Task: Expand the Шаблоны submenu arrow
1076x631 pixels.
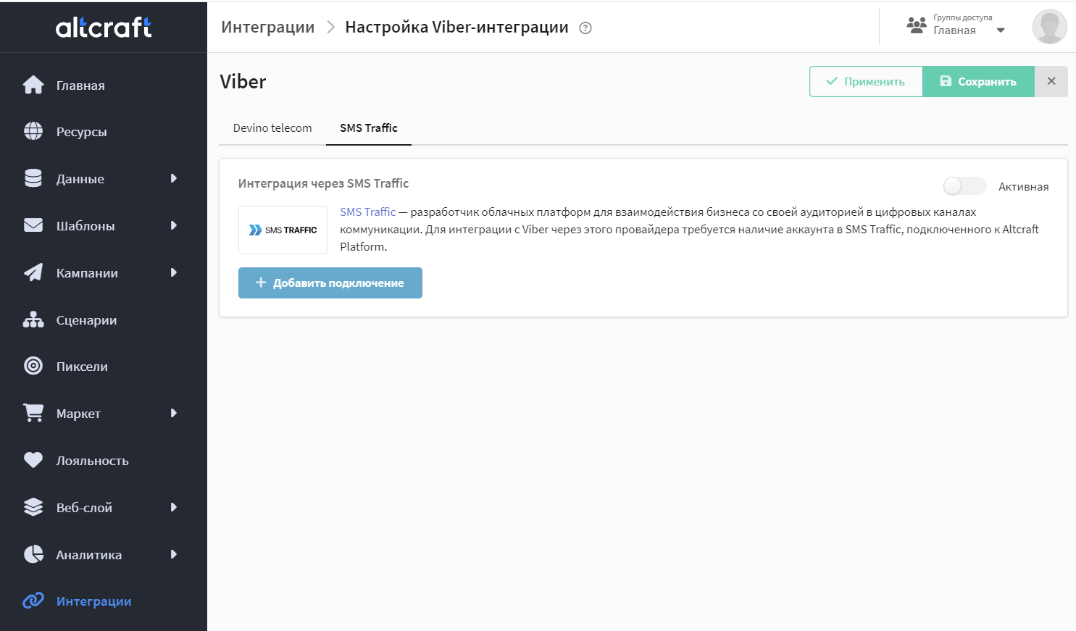Action: (174, 225)
